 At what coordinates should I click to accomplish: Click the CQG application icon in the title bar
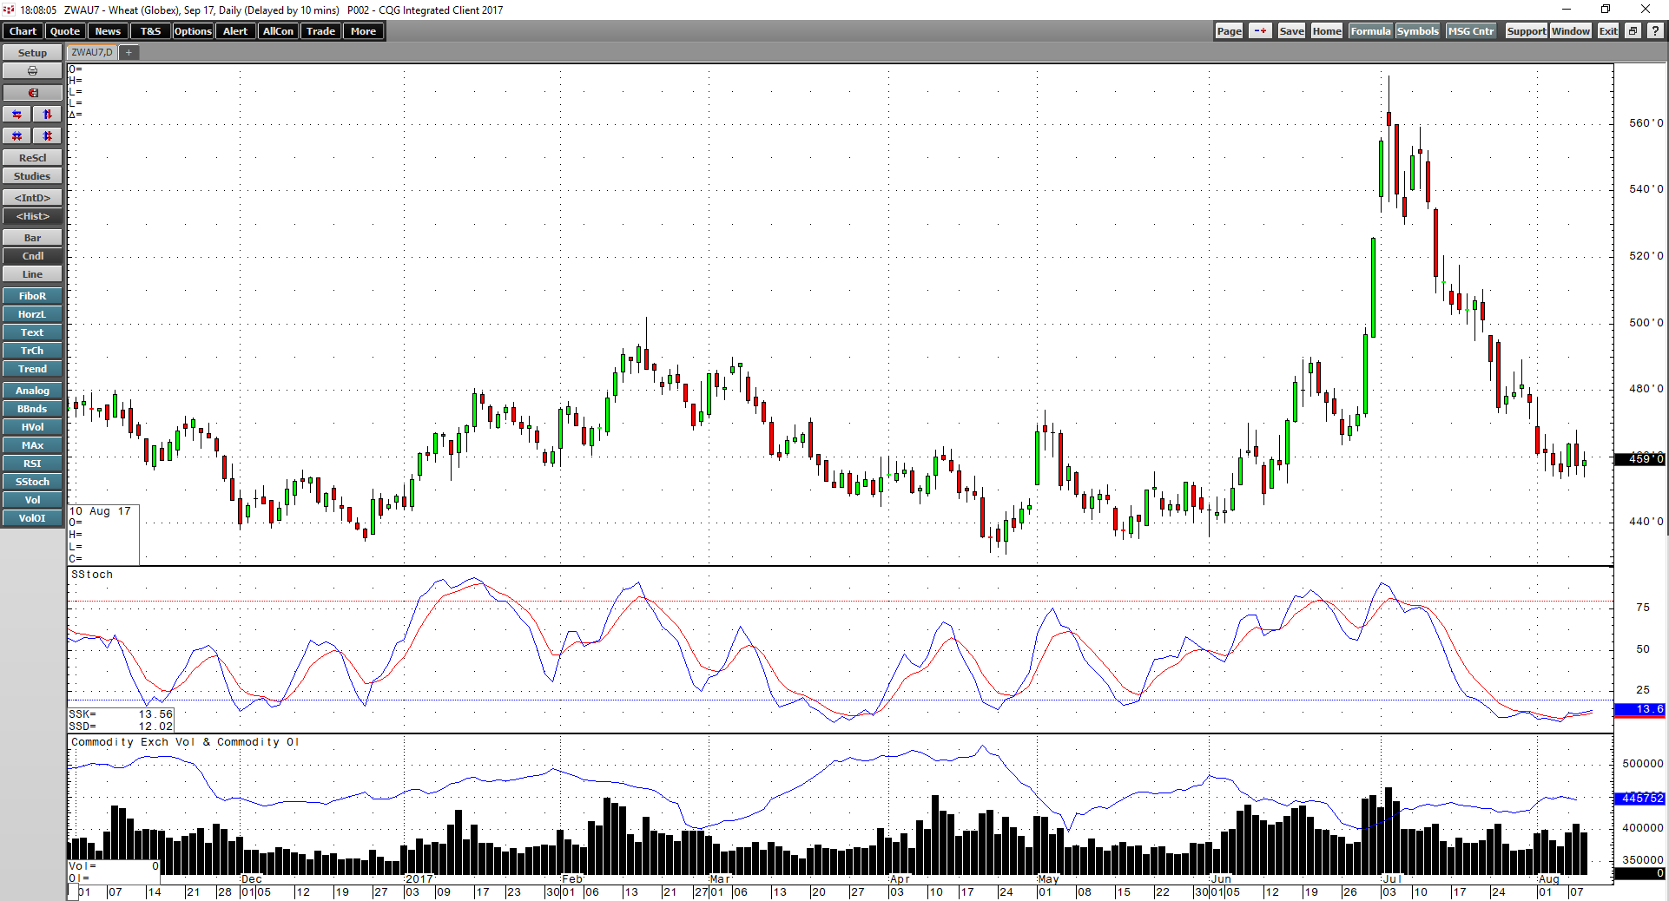click(9, 10)
